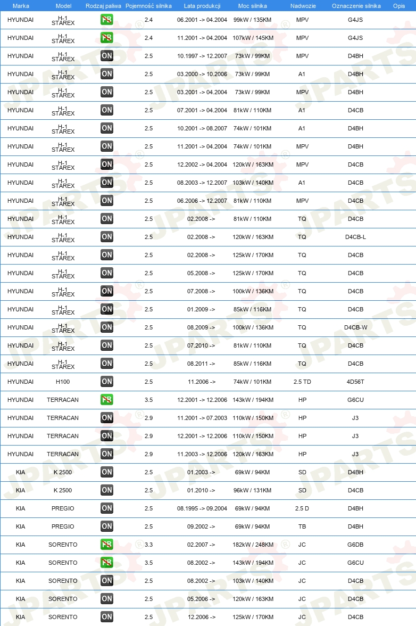The image size is (416, 626).
Task: Select the 07.2010 -> production date cell
Action: pyautogui.click(x=201, y=345)
